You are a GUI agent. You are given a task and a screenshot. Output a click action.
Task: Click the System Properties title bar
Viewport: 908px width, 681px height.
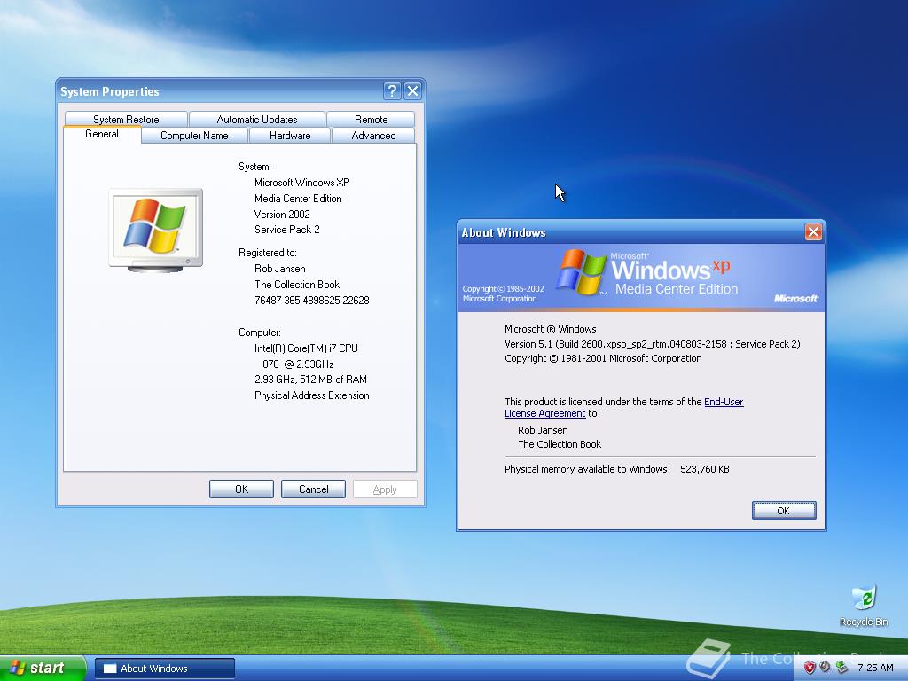(x=220, y=91)
